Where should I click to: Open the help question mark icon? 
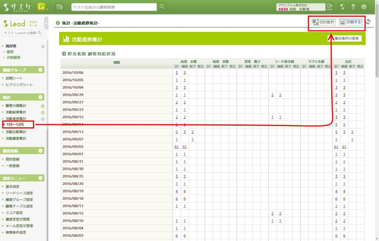point(353,7)
